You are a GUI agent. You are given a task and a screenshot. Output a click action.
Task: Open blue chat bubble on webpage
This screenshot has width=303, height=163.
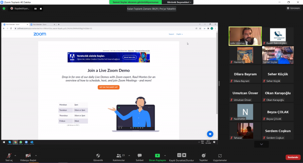click(x=210, y=134)
